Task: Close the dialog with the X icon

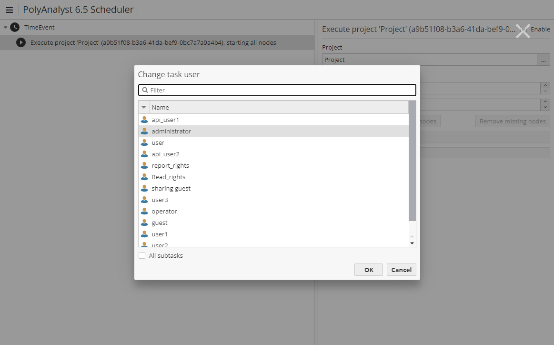Action: [523, 31]
